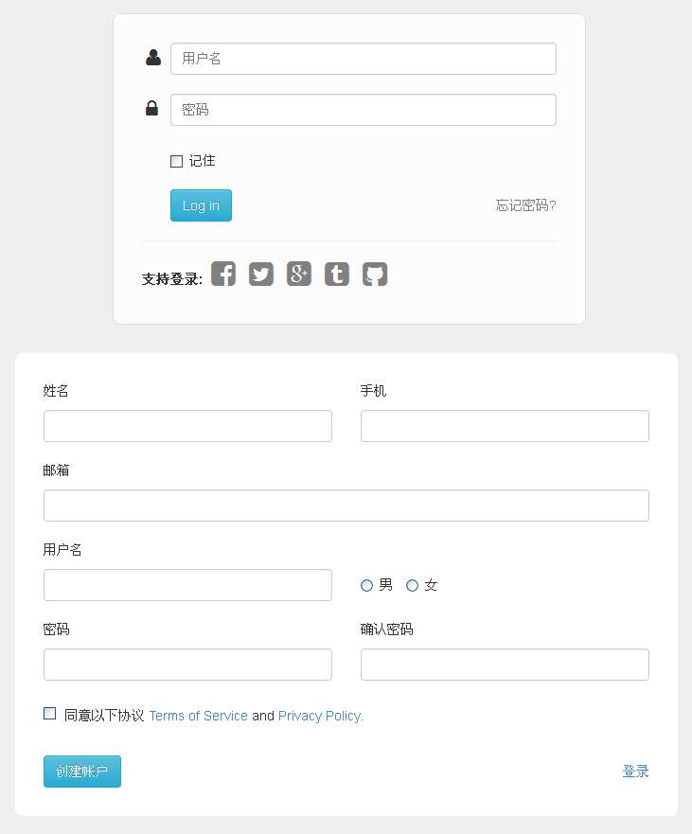Click the 姓名 input field

187,426
